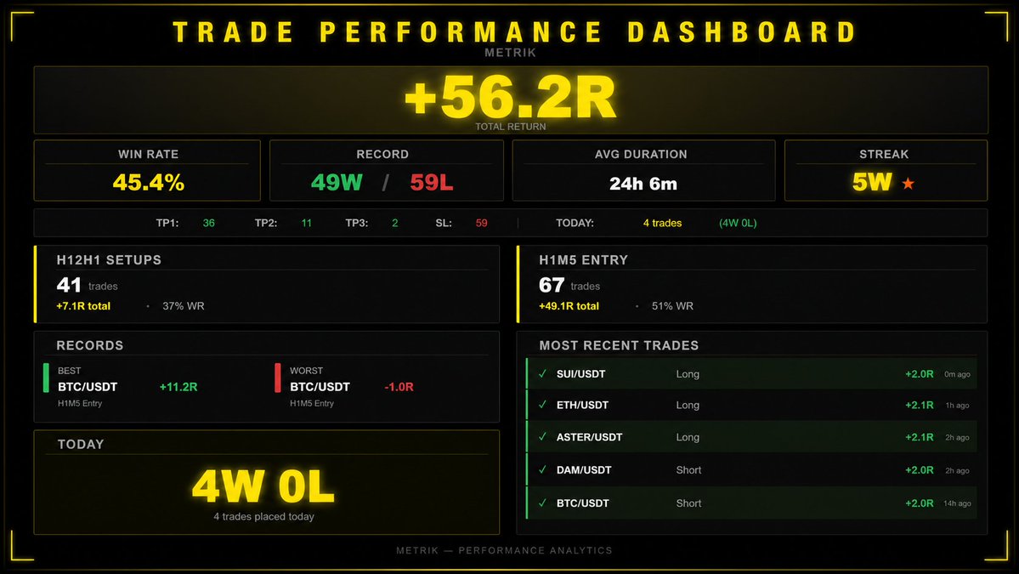Click the H1M5 ENTRY heading
This screenshot has height=574, width=1019.
coord(584,260)
